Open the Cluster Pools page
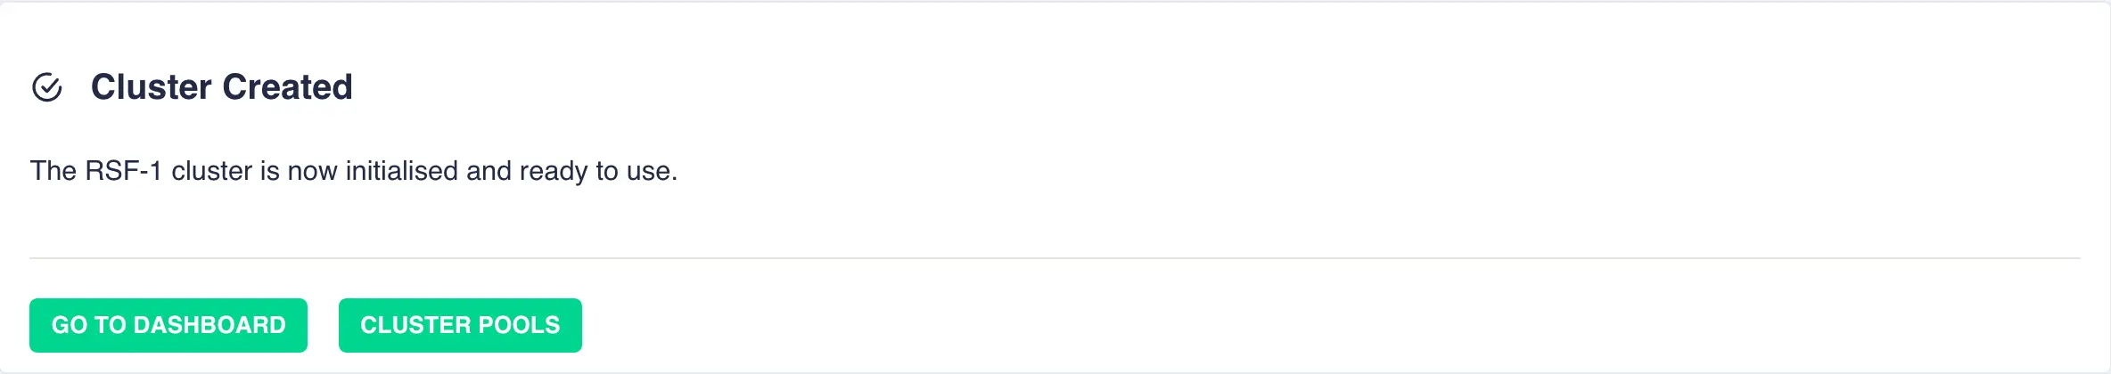Screen dimensions: 2111x374 point(460,325)
